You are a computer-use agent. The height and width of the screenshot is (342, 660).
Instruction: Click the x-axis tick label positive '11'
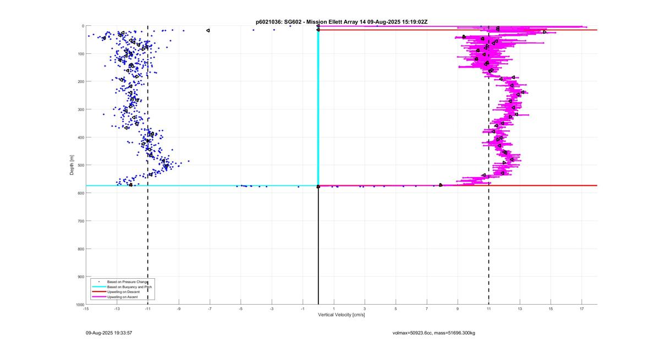488,309
